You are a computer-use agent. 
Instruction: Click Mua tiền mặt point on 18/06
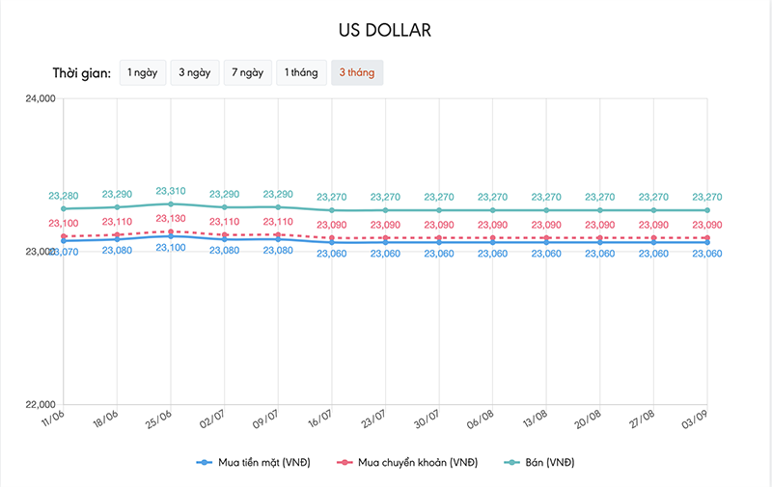[x=117, y=239]
